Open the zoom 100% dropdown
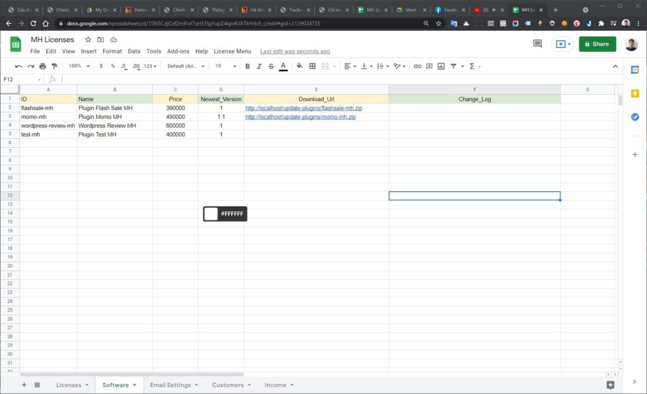Image resolution: width=647 pixels, height=394 pixels. coord(79,66)
